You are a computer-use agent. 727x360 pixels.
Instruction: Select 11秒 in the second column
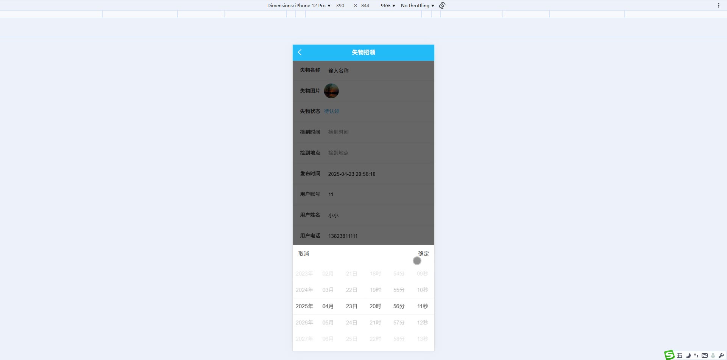tap(423, 306)
